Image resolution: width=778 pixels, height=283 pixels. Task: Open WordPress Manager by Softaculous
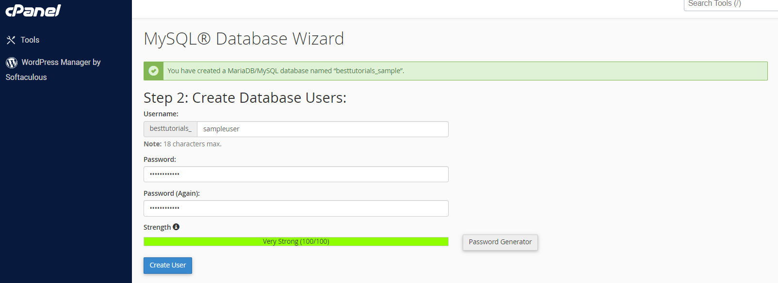click(53, 69)
